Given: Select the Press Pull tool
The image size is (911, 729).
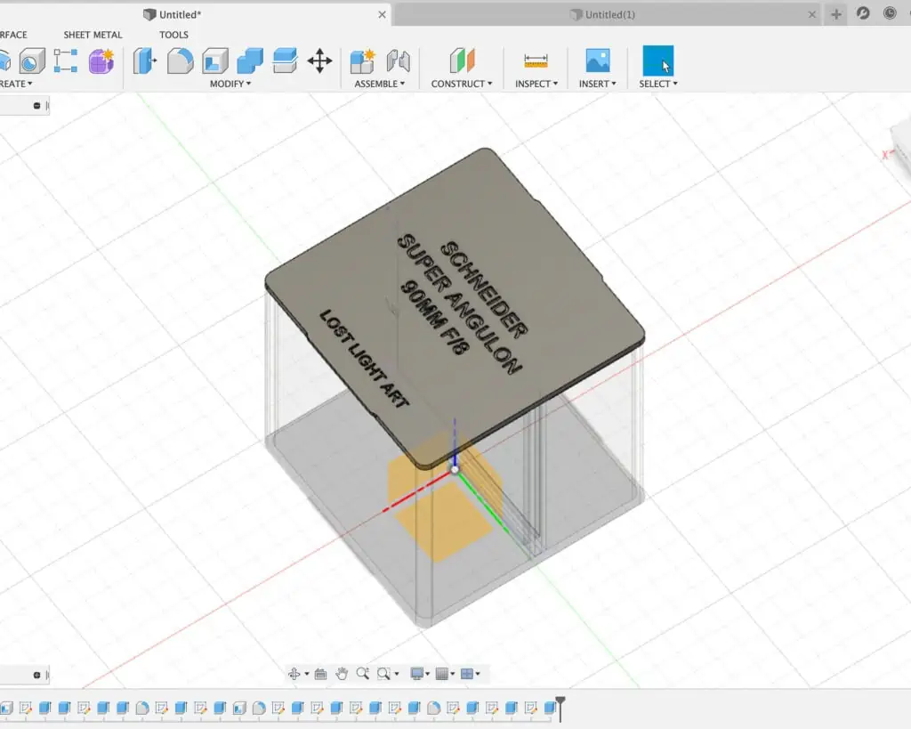Looking at the screenshot, I should pos(144,61).
